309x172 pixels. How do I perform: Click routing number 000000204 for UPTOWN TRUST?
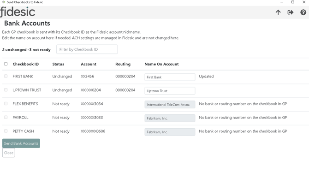click(125, 90)
